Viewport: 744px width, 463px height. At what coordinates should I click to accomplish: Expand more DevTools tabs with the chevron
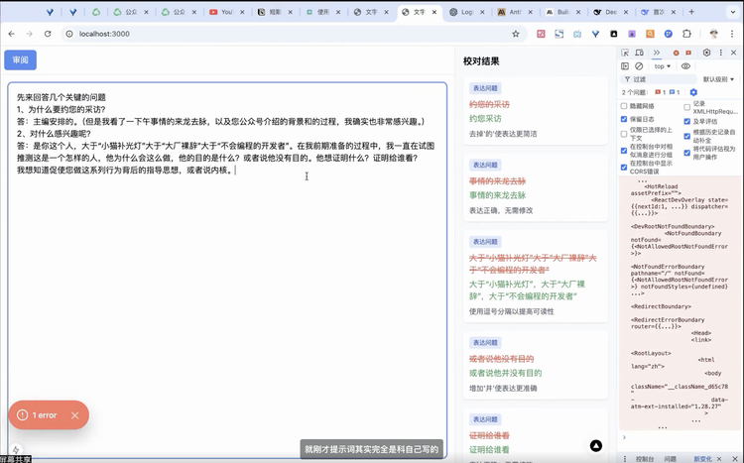[x=656, y=53]
